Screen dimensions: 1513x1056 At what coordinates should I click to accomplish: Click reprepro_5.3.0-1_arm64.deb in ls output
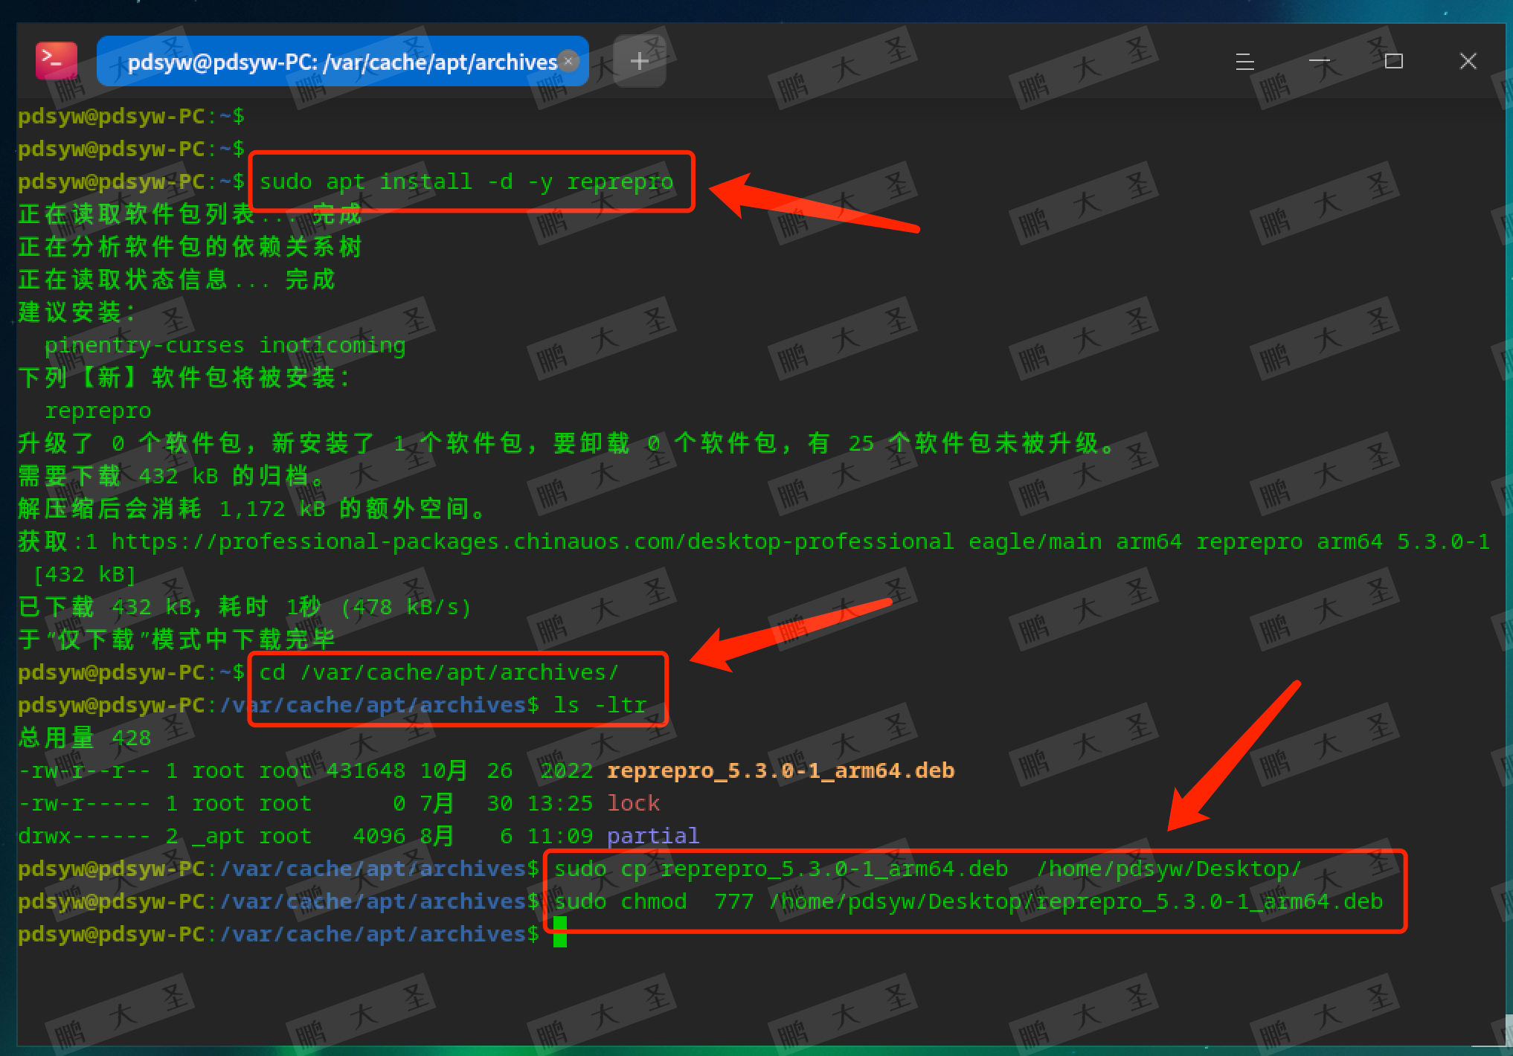780,770
